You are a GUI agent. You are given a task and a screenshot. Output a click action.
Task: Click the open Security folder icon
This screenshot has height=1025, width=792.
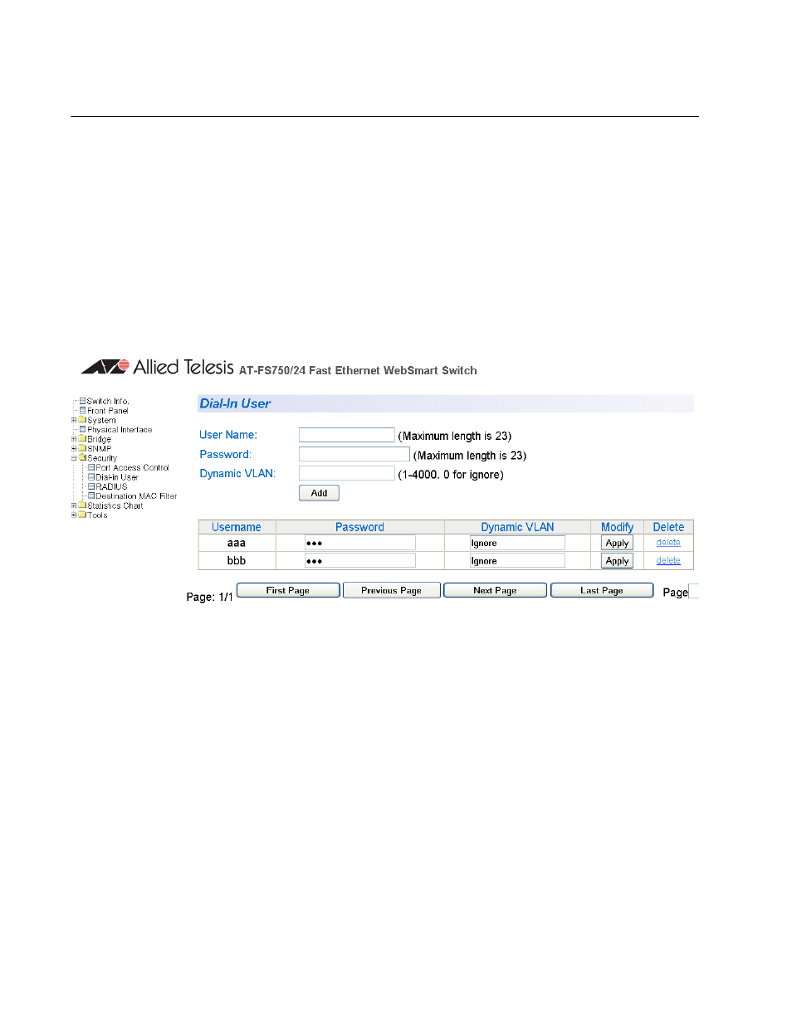point(82,458)
